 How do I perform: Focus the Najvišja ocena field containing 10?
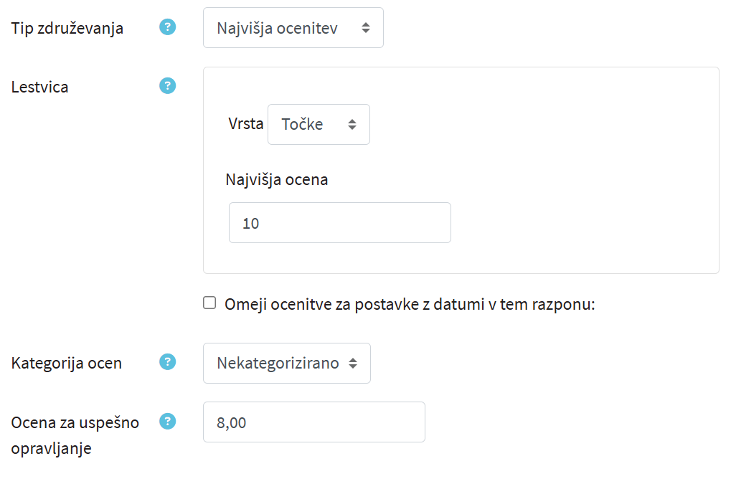pos(339,223)
